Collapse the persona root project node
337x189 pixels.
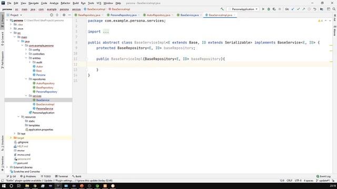pos(7,20)
